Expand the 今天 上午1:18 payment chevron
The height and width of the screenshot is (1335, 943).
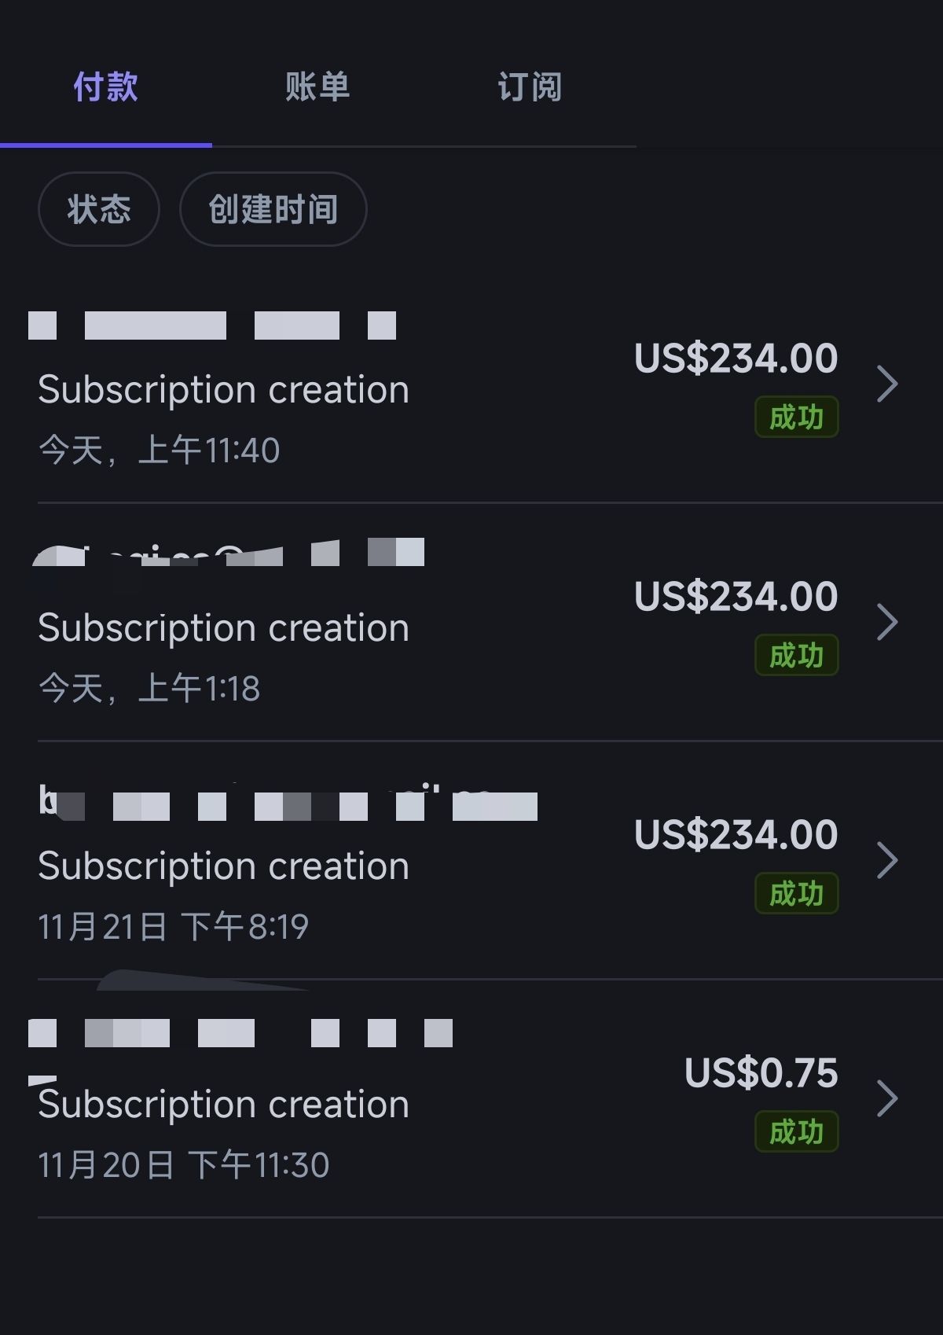tap(887, 623)
